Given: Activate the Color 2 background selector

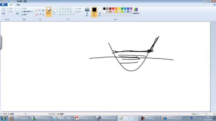Looking at the screenshot, I should [x=100, y=12].
